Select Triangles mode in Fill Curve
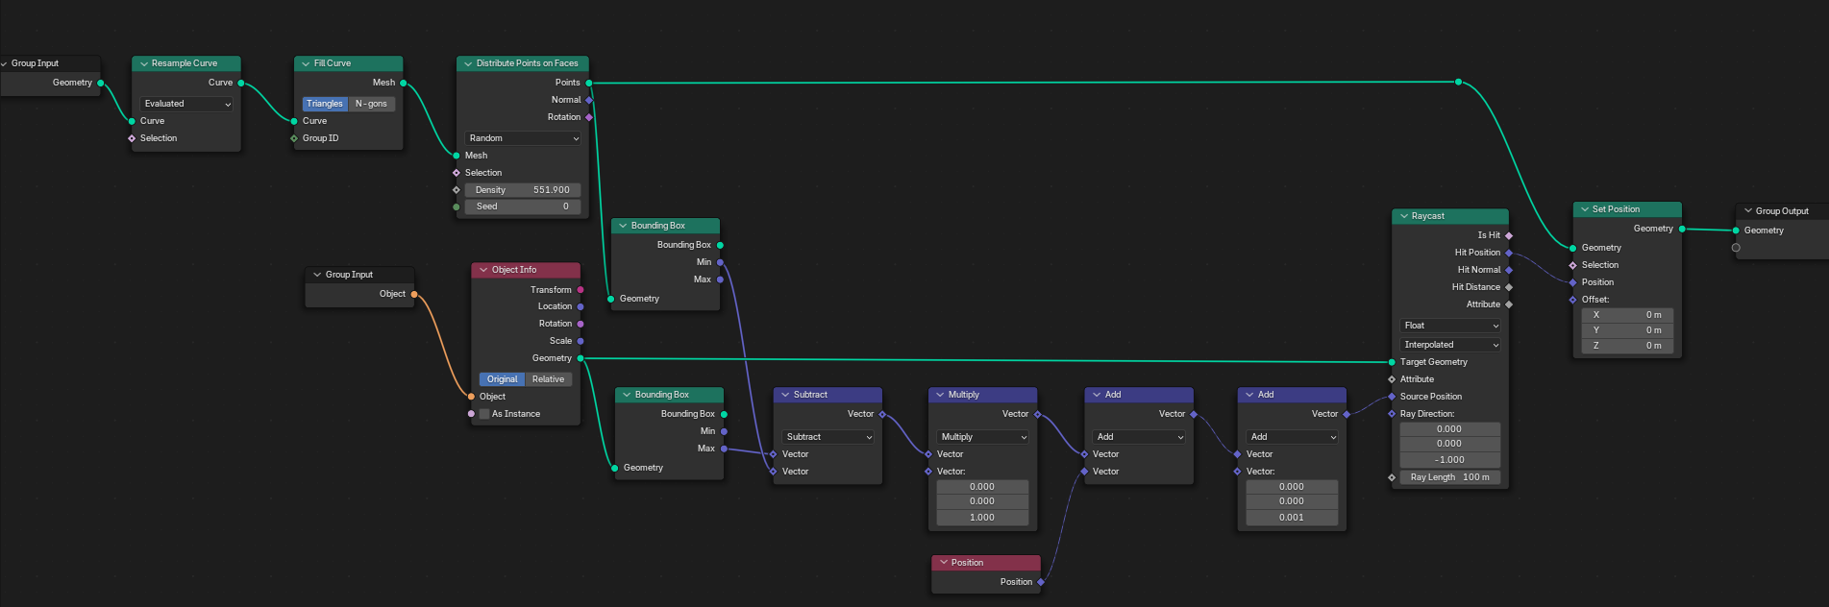Viewport: 1829px width, 607px height. 325,104
